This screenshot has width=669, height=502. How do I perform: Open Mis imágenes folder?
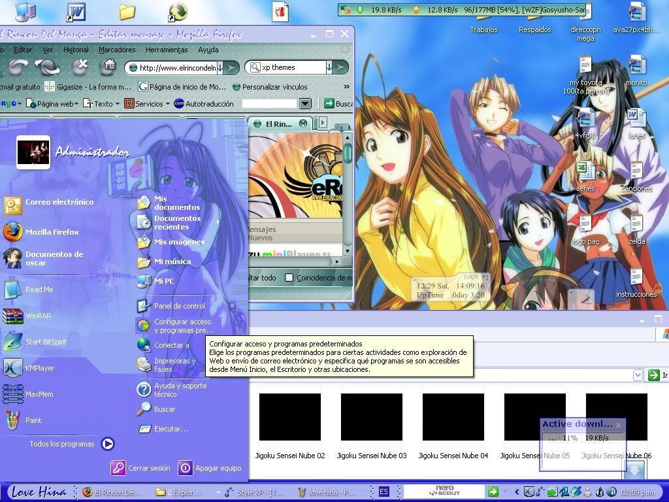[171, 242]
